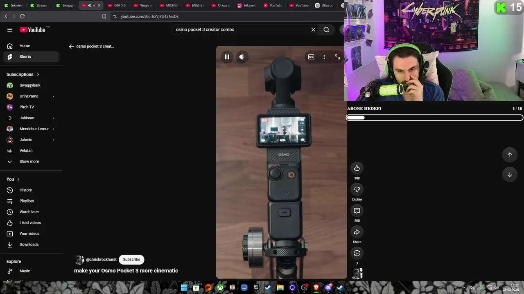Screen dimensions: 524x294
Task: Open Playlists in the sidebar
Action: point(31,201)
